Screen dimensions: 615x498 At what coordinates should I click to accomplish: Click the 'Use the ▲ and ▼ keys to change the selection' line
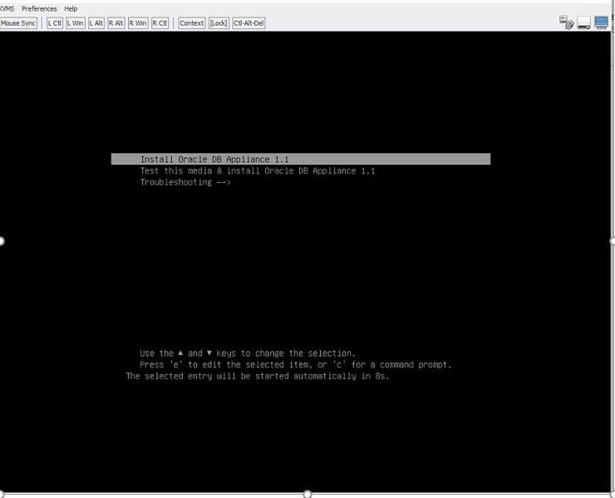[x=248, y=353]
